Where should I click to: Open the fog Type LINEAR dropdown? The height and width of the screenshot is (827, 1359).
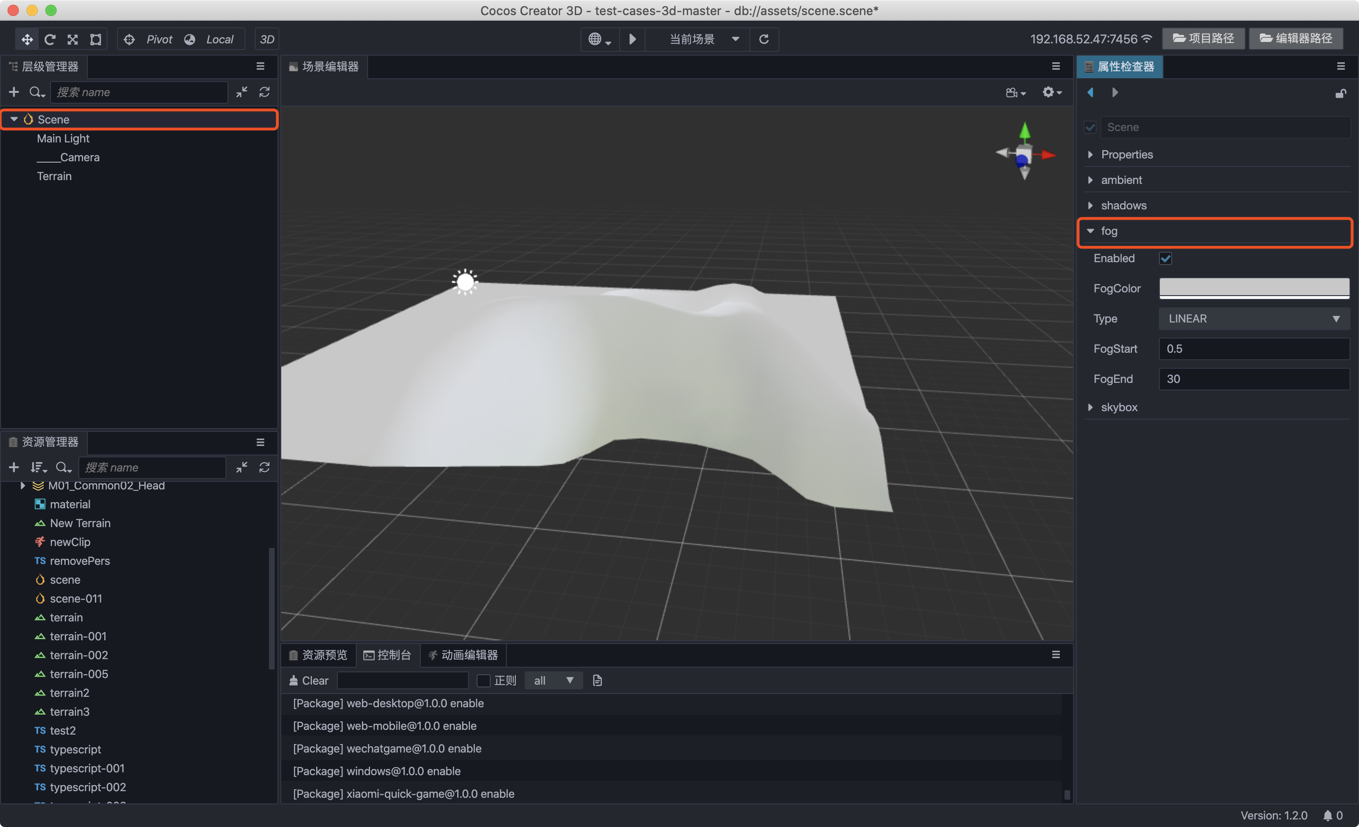click(1254, 318)
